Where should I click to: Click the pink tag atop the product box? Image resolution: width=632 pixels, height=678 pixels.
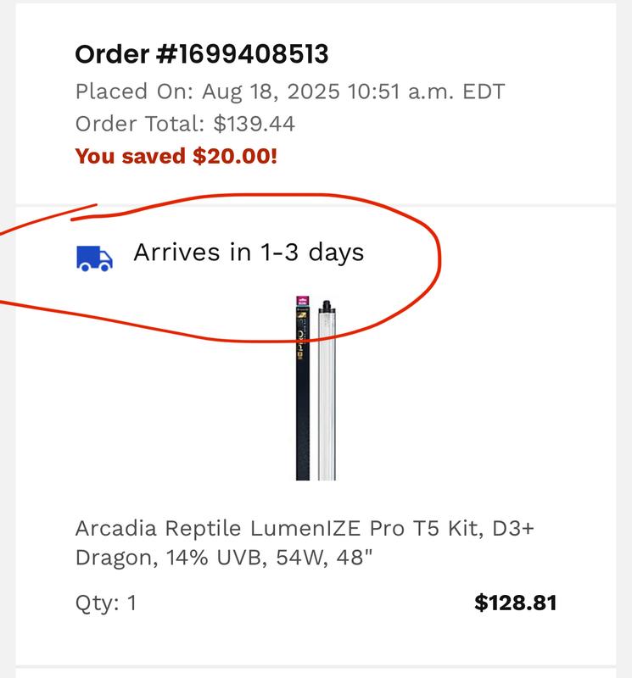[299, 303]
